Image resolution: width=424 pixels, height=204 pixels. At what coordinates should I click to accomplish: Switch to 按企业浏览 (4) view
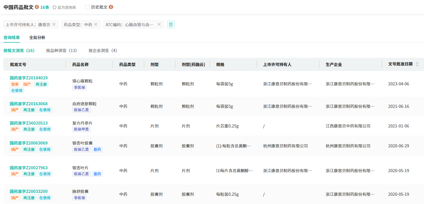pyautogui.click(x=103, y=51)
